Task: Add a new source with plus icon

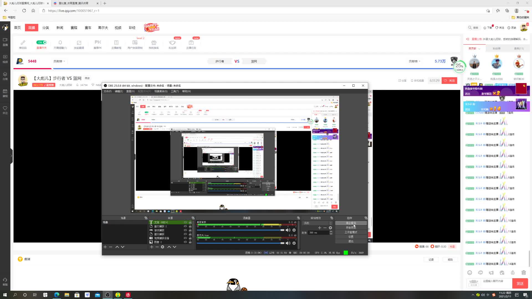Action: pyautogui.click(x=152, y=247)
